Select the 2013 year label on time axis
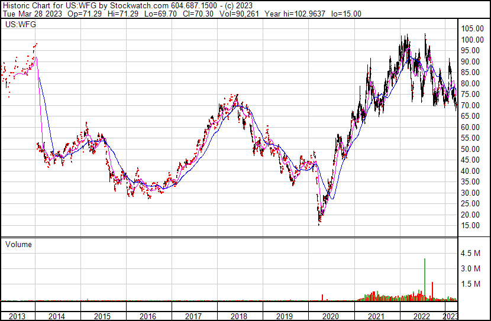This screenshot has height=321, width=491. coord(17,316)
